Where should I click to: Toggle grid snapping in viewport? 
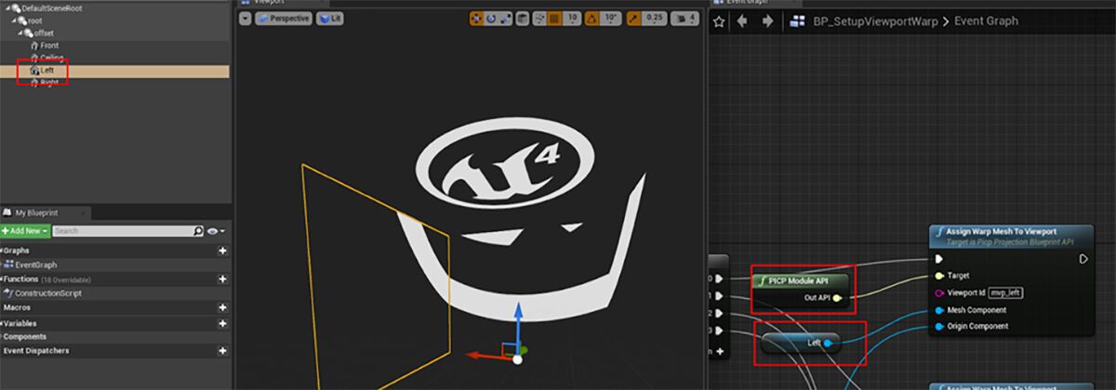click(x=553, y=19)
